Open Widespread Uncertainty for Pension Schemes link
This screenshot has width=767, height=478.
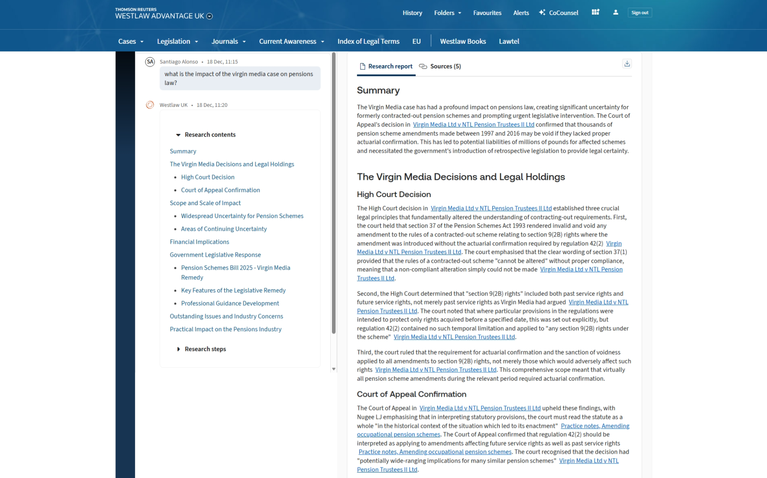click(242, 216)
